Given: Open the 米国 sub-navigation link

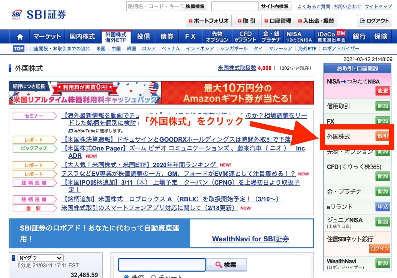Looking at the screenshot, I should click(x=101, y=49).
